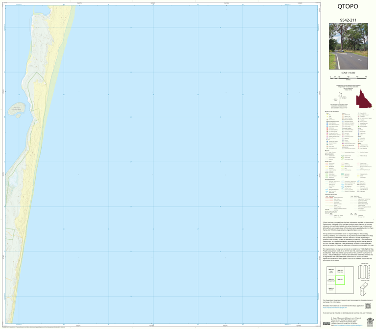Click the black-and-white scale bar
This screenshot has height=329, width=376.
pyautogui.click(x=348, y=77)
